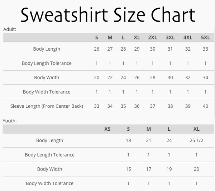Viewport: 215px width, 191px height.
Task: Click Adult 4XL column header
Action: point(188,37)
